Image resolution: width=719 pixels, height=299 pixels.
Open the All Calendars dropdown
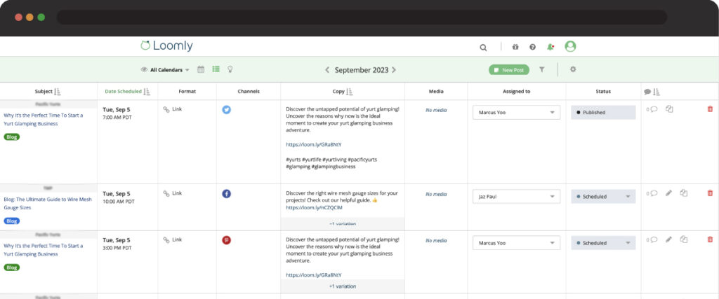click(x=165, y=70)
